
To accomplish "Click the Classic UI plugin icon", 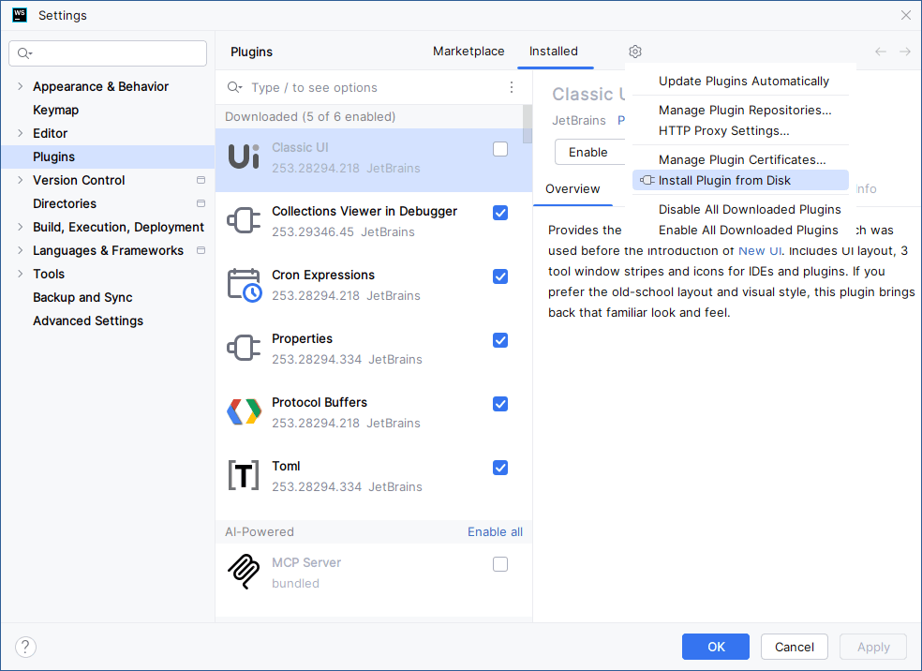I will pyautogui.click(x=244, y=157).
